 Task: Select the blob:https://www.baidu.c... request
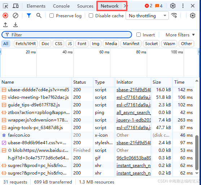coord(97,150)
